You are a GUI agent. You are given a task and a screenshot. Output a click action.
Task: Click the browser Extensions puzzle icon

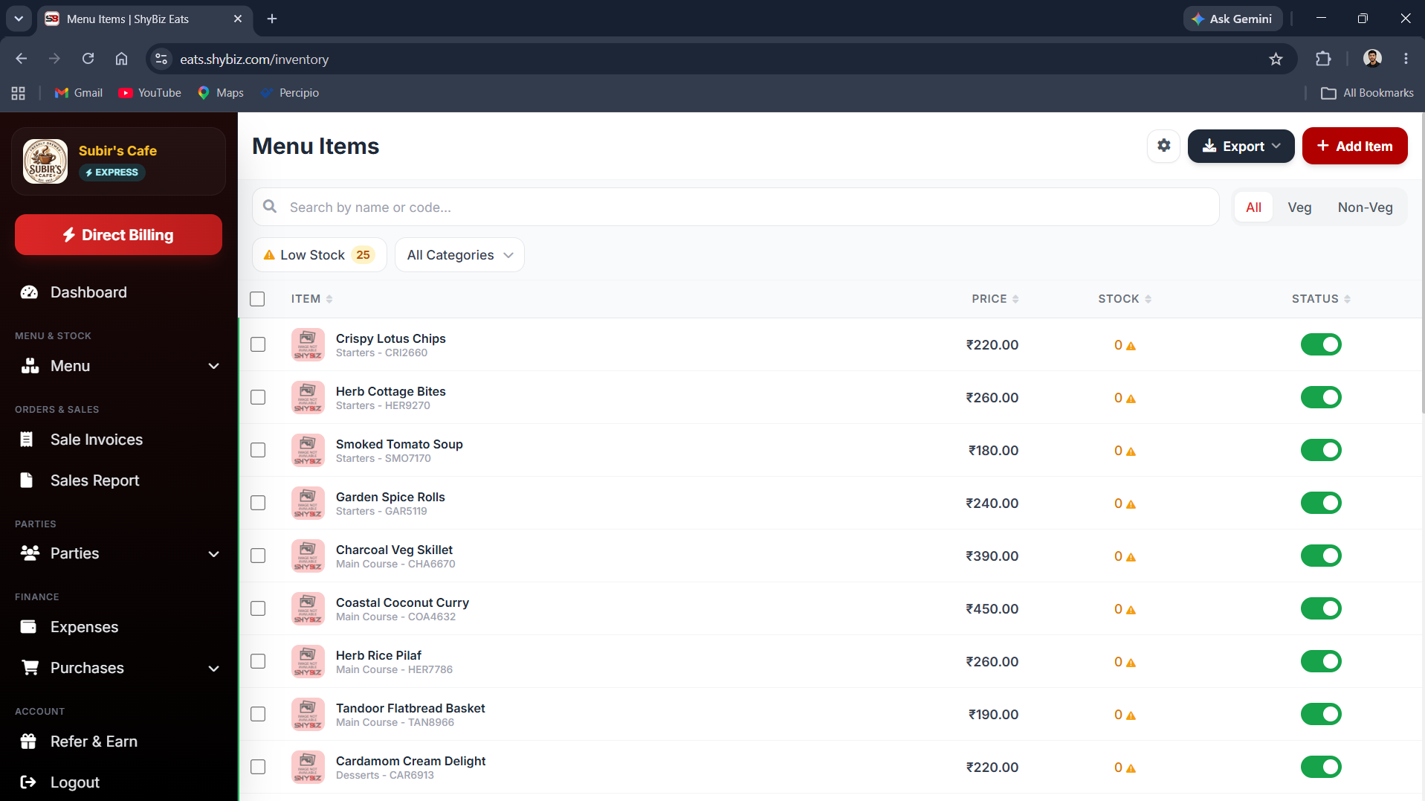(1323, 59)
